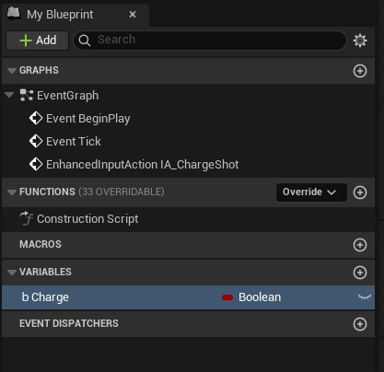Click the EventGraph graph icon
The width and height of the screenshot is (384, 372).
pyautogui.click(x=27, y=95)
